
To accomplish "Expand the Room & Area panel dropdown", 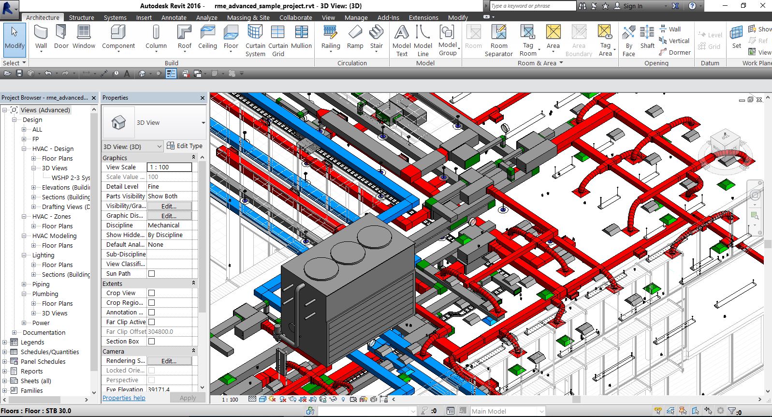I will (540, 63).
